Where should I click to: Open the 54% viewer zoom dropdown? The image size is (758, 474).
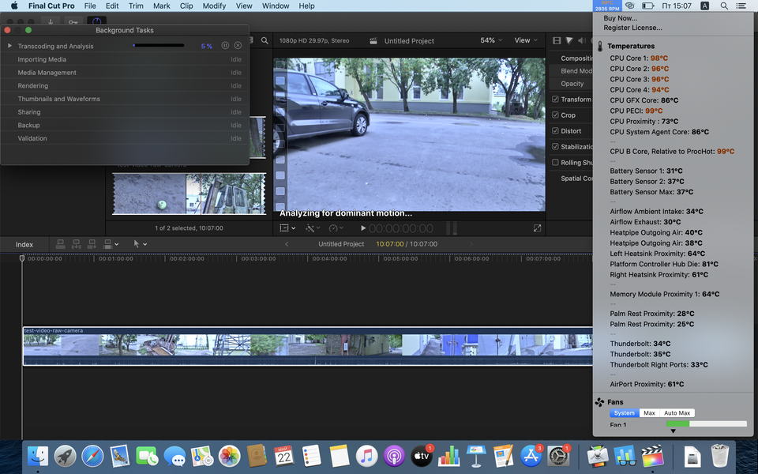[491, 40]
